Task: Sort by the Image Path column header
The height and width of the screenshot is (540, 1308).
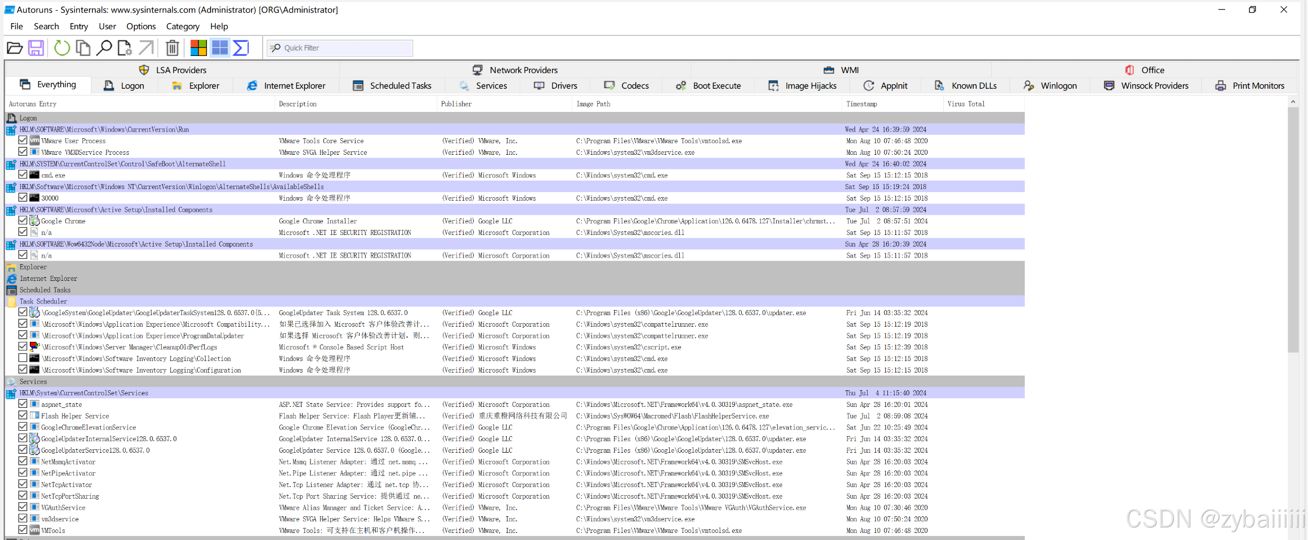Action: [x=707, y=104]
